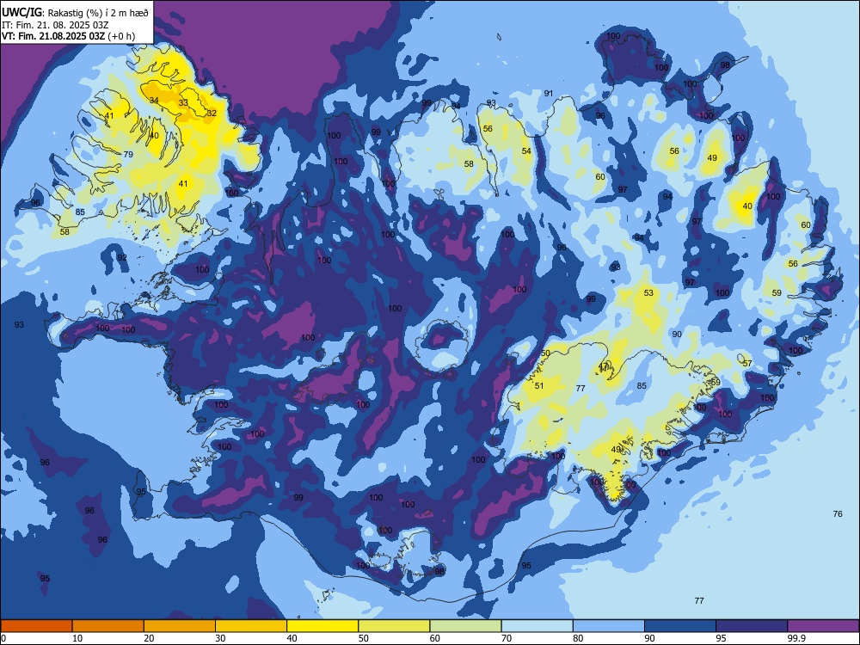Click the title 'UWC/IG: Rakastig (%) í 2 m hæð'
This screenshot has height=645, width=860.
[x=75, y=13]
